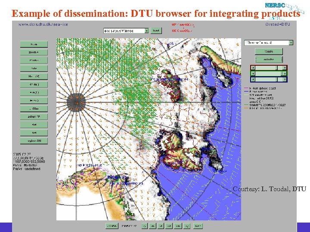Click the left arrow of the red slider
The width and height of the screenshot is (310, 232).
pos(253,68)
